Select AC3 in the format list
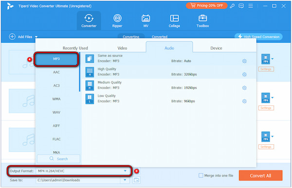The image size is (292, 188). (x=56, y=85)
